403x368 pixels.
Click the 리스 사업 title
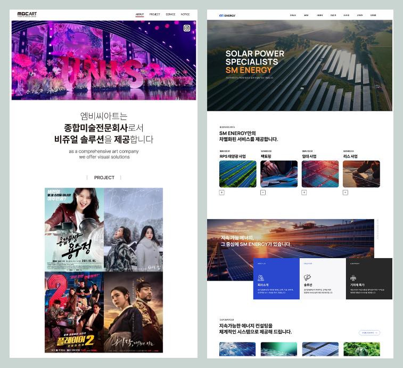tap(350, 156)
